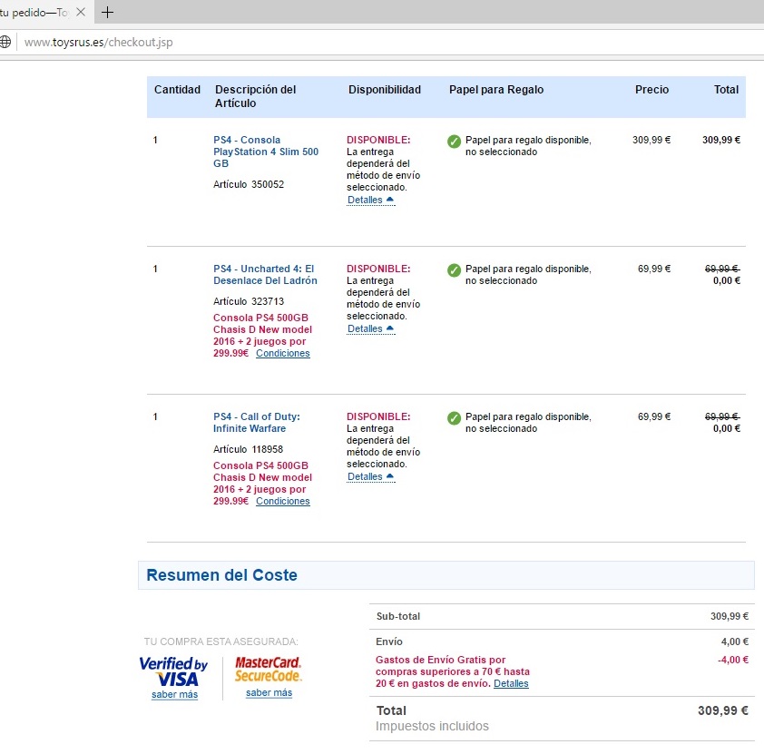Viewport: 764px width, 754px height.
Task: Click saber más under MasterCard SecureCode
Action: coord(269,693)
